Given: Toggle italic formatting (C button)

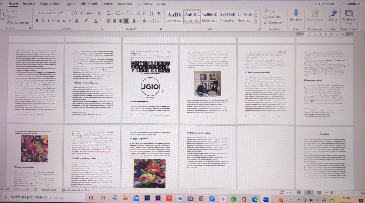Looking at the screenshot, I should coord(43,20).
